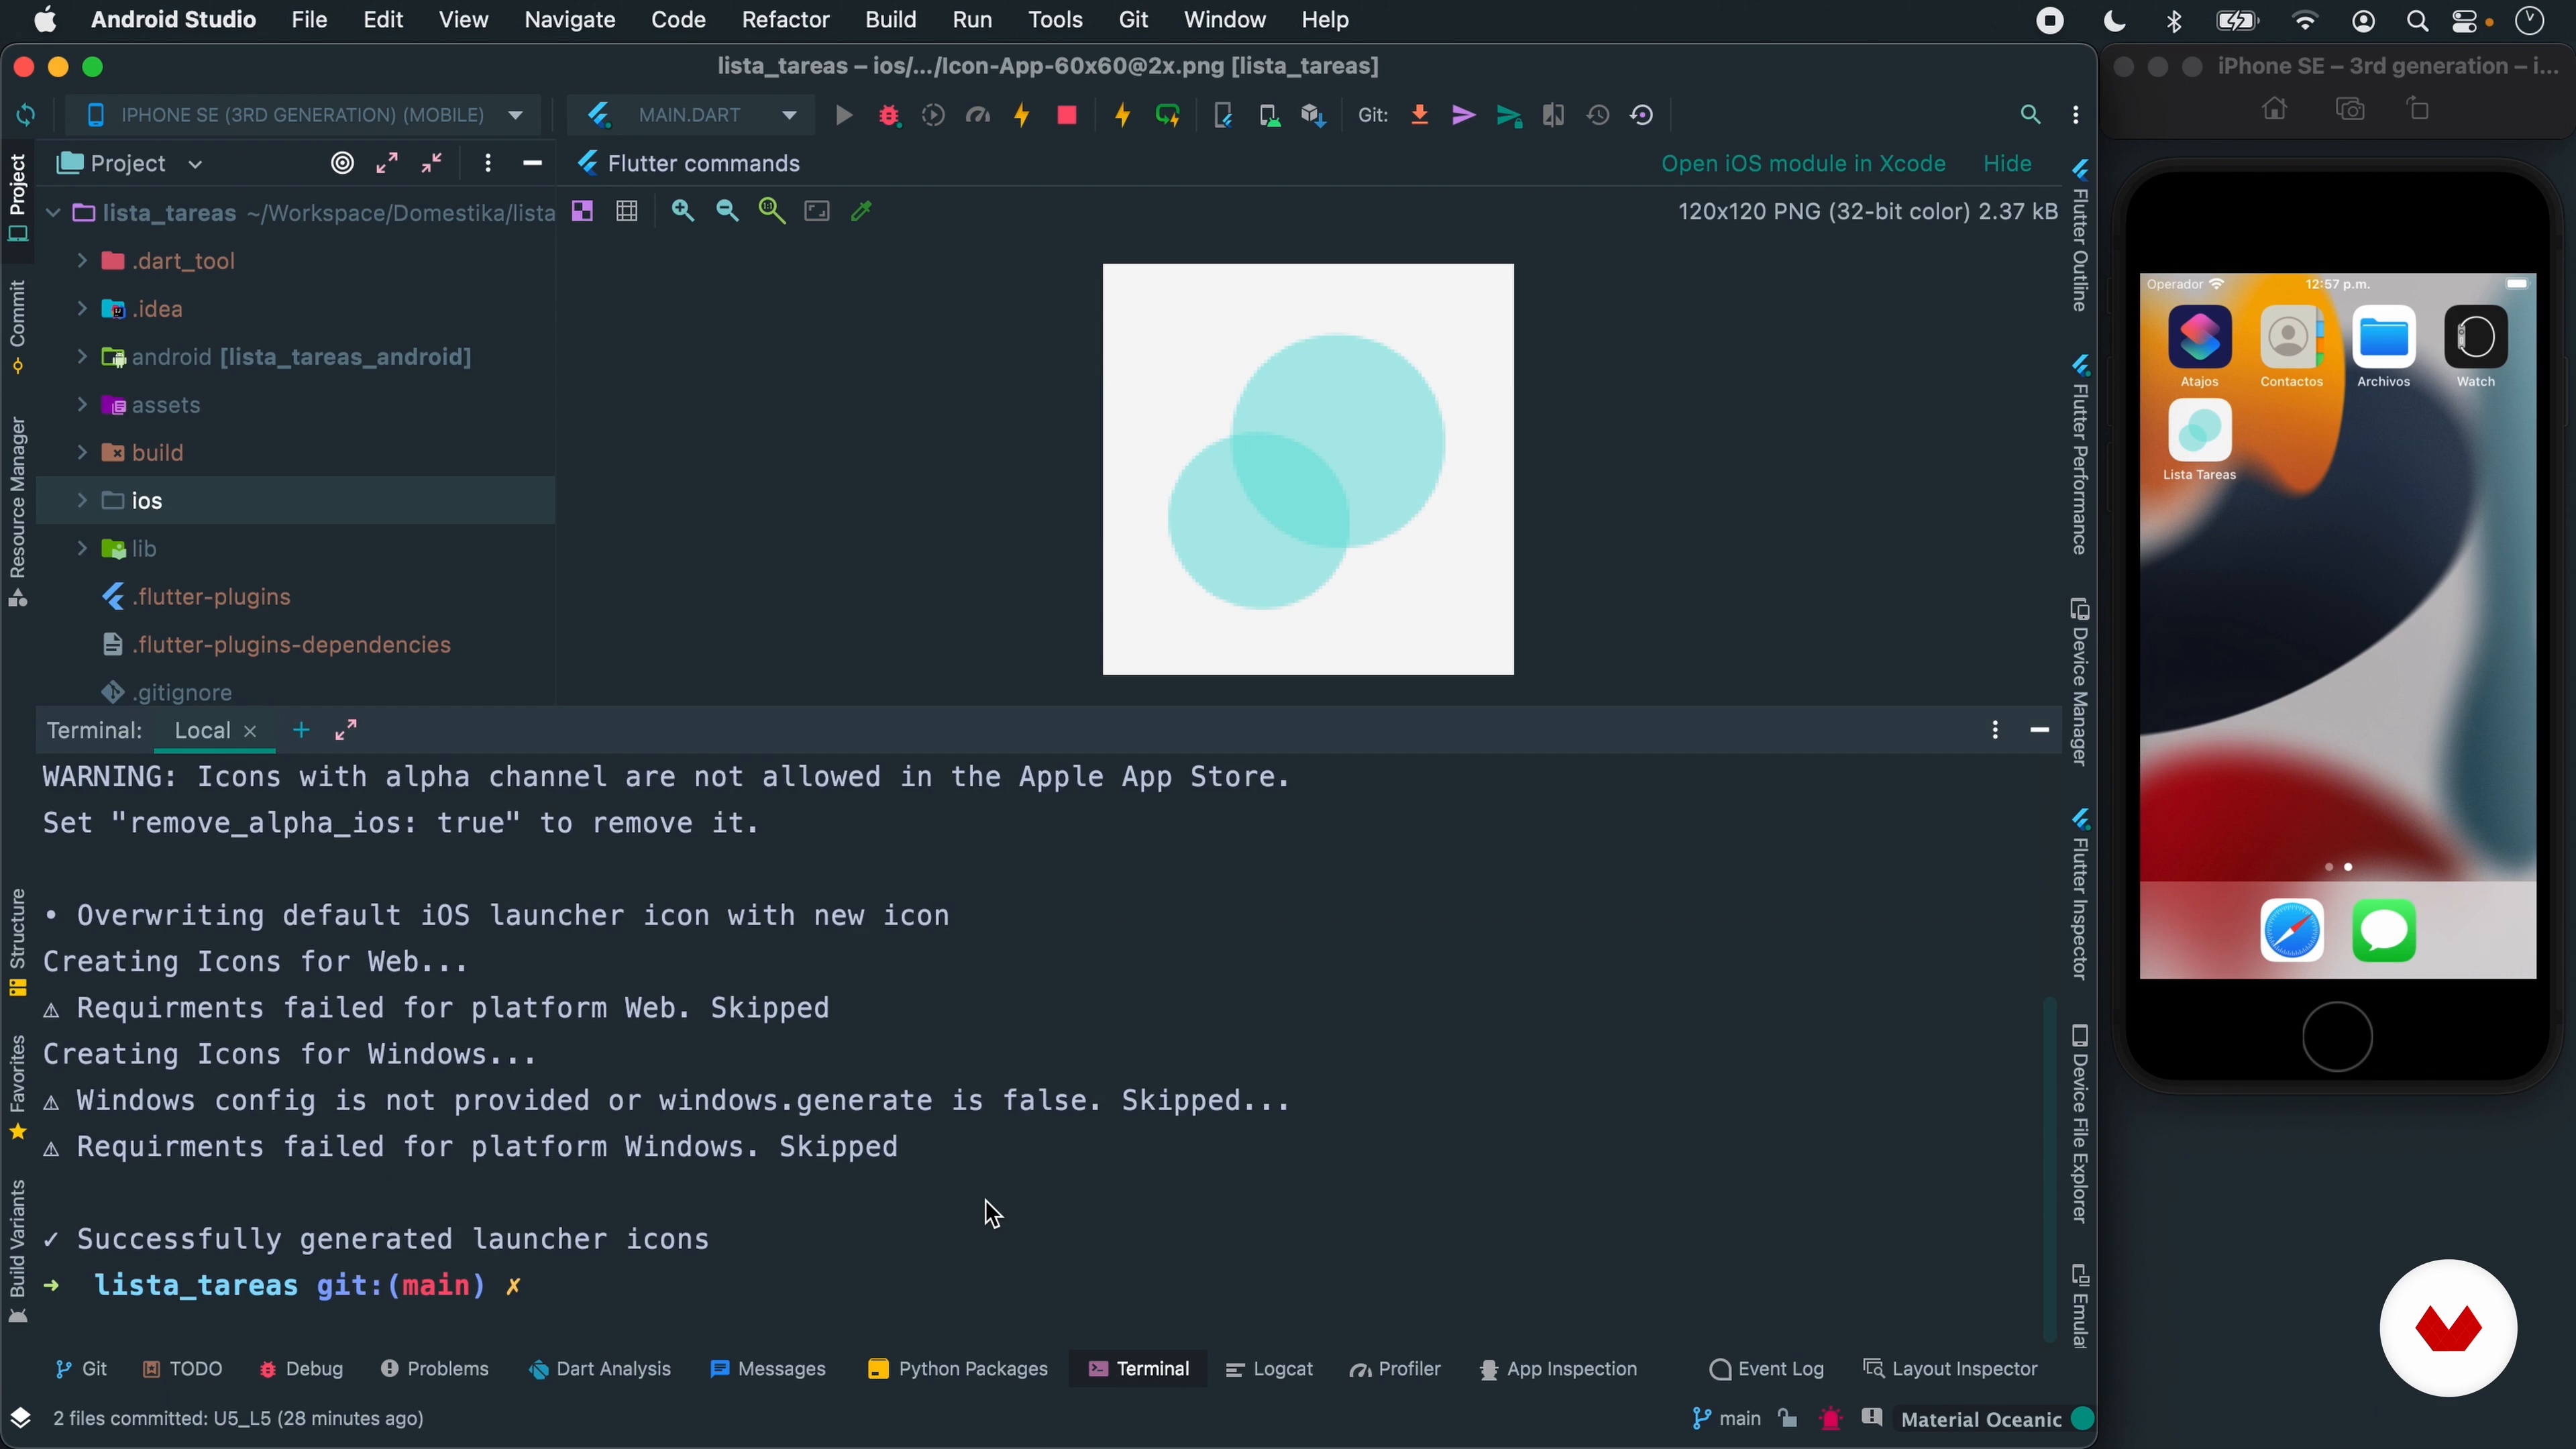Add a new terminal session with plus
Image resolution: width=2576 pixels, height=1449 pixels.
pos(300,731)
